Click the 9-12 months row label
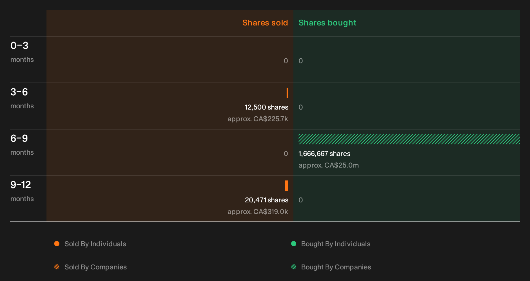Image resolution: width=530 pixels, height=281 pixels. [22, 191]
